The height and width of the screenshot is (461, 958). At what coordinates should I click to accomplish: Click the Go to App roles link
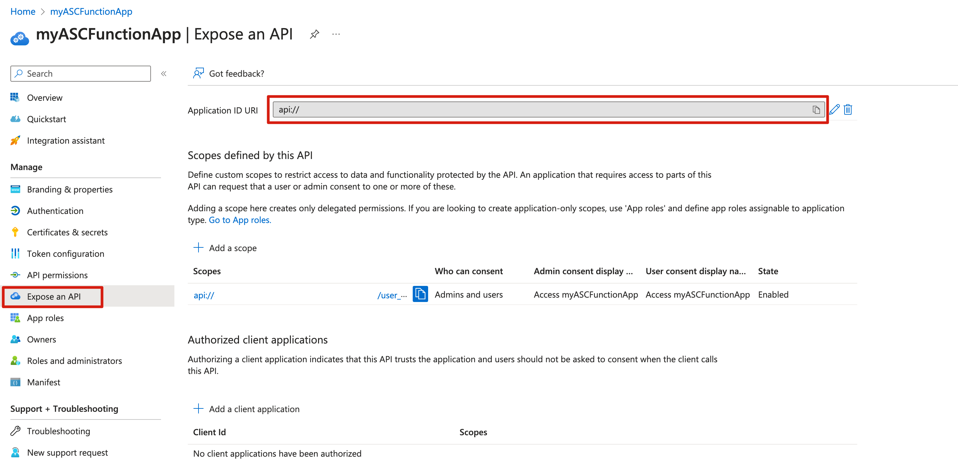[x=240, y=220]
